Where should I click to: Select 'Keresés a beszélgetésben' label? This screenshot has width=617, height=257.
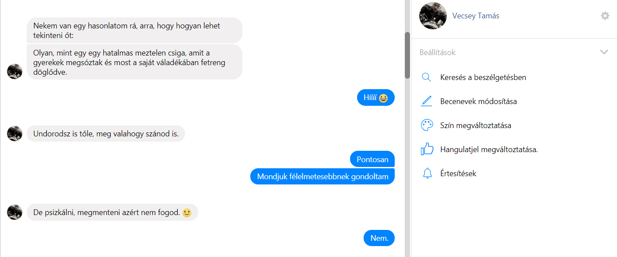click(x=483, y=77)
